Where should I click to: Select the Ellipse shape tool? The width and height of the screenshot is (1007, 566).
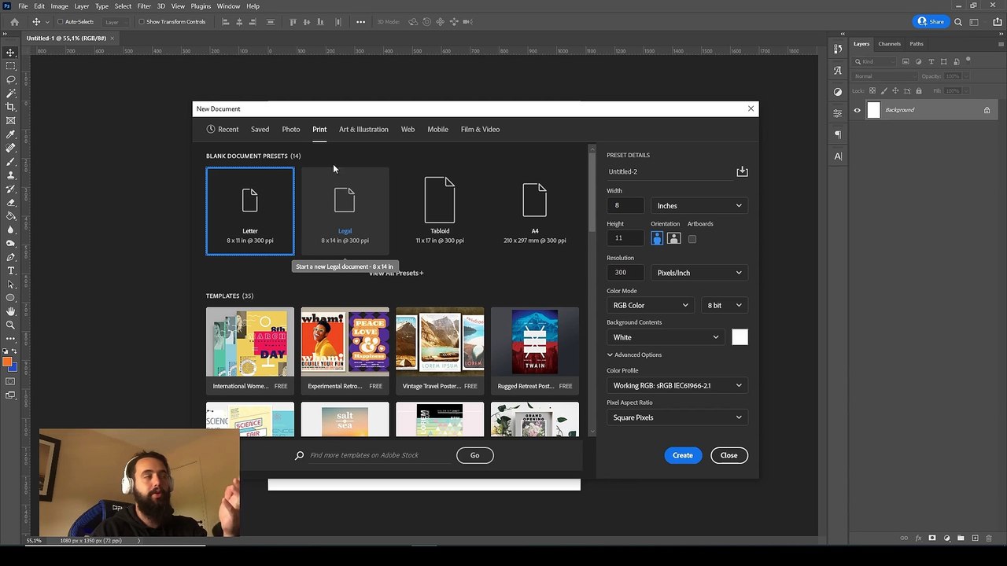[10, 298]
